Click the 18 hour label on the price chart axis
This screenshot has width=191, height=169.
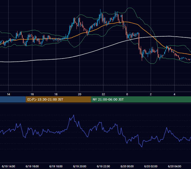pos(56,94)
